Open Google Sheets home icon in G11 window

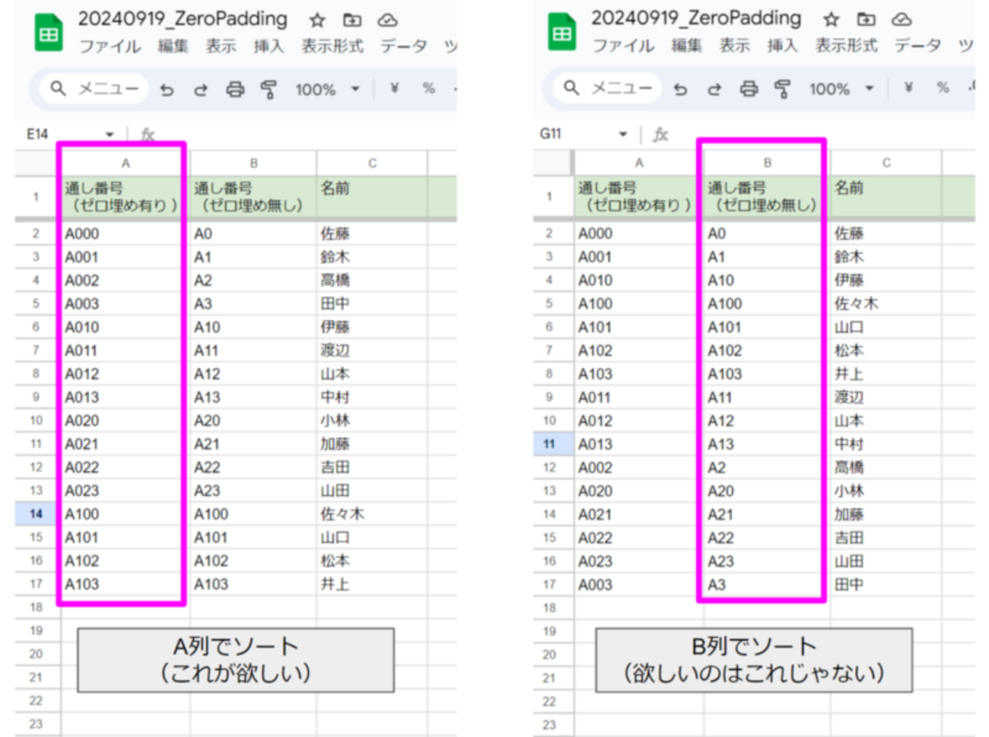(x=562, y=33)
